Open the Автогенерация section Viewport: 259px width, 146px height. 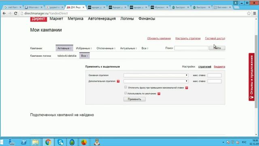pyautogui.click(x=102, y=19)
